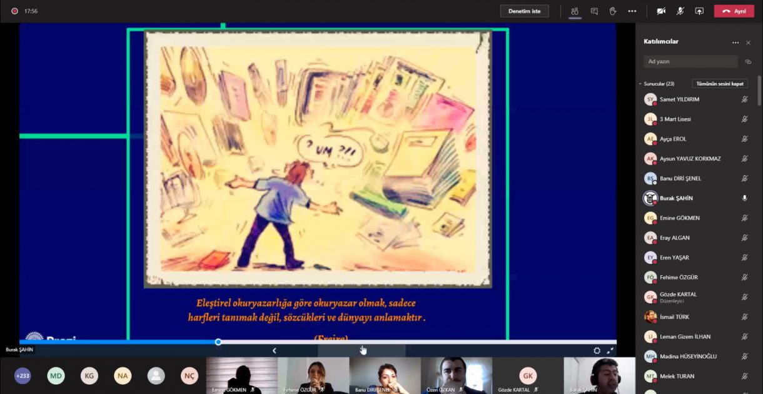This screenshot has height=394, width=763.
Task: Click the recording indicator red dot
Action: point(14,11)
